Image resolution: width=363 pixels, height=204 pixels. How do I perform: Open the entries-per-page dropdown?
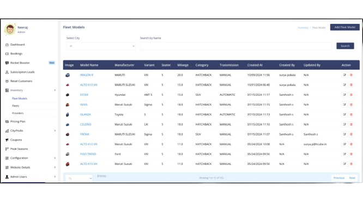click(79, 178)
